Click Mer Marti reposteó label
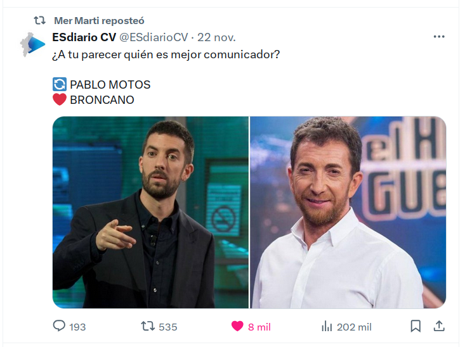The height and width of the screenshot is (347, 465). [100, 21]
